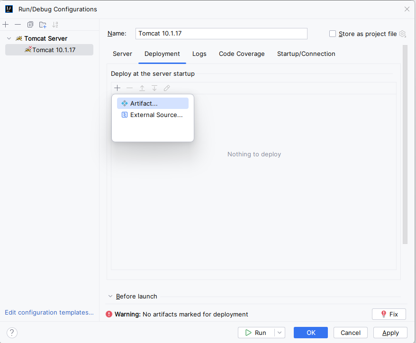Choose External Source... from the popup
Image resolution: width=416 pixels, height=343 pixels.
pyautogui.click(x=153, y=115)
